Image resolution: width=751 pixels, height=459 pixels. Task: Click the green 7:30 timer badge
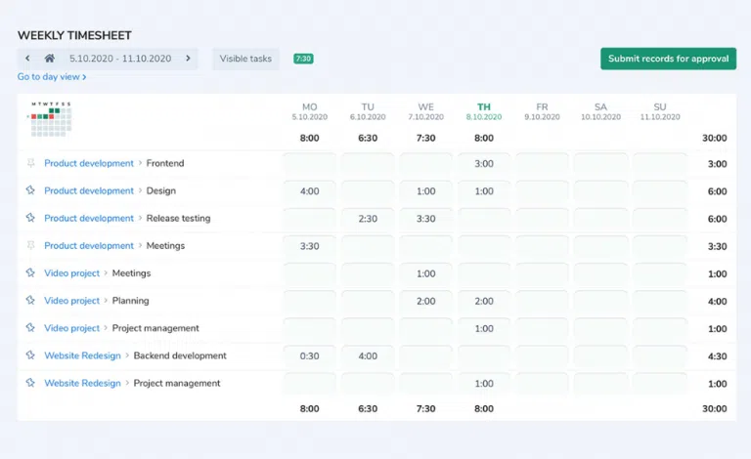coord(303,59)
